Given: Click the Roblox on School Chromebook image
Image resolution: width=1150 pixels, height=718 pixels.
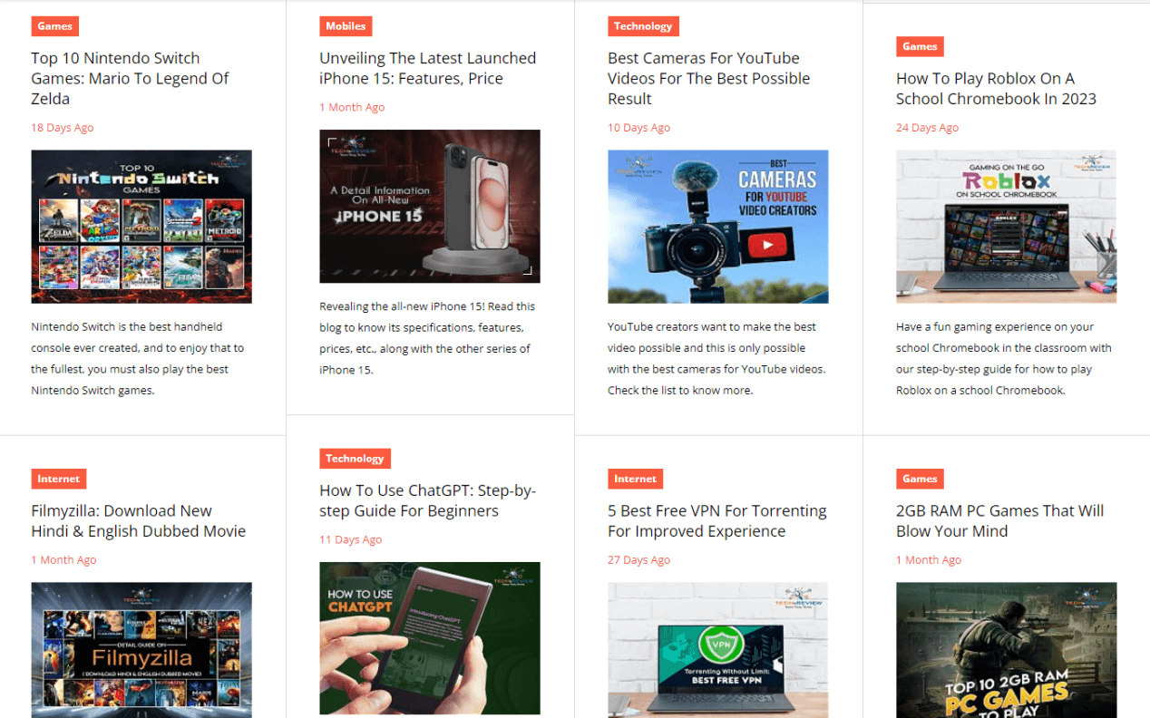Looking at the screenshot, I should (x=1006, y=227).
